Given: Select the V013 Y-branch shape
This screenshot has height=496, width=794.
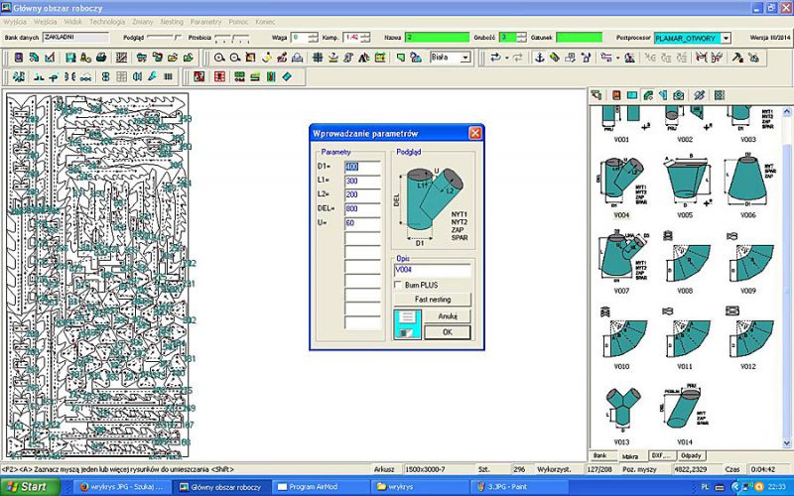Looking at the screenshot, I should (621, 405).
